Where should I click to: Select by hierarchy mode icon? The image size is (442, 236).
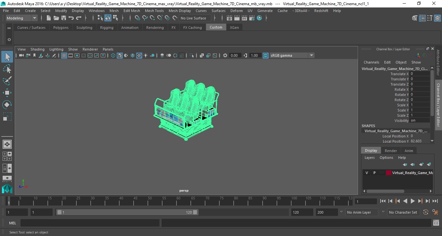click(100, 18)
